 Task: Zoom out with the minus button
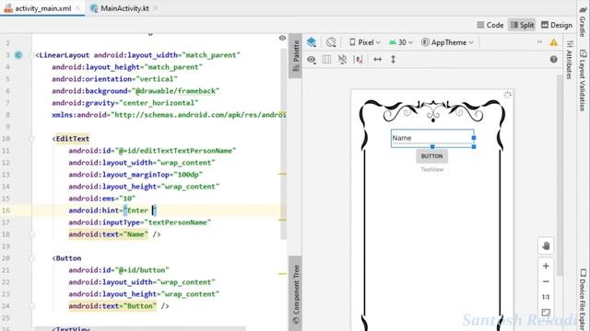[546, 281]
